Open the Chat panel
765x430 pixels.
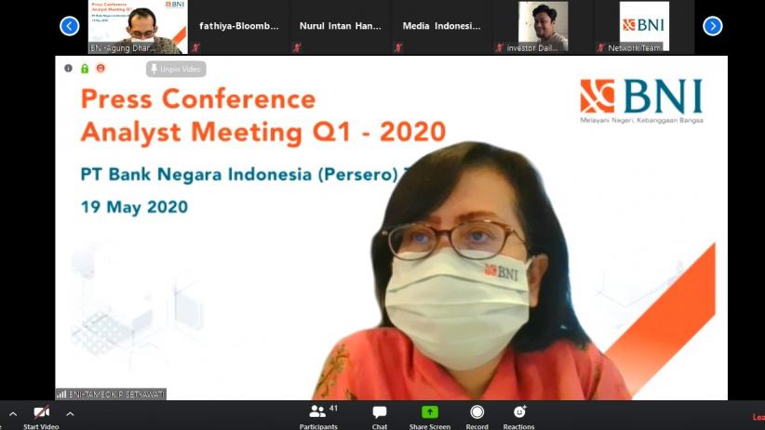tap(380, 417)
